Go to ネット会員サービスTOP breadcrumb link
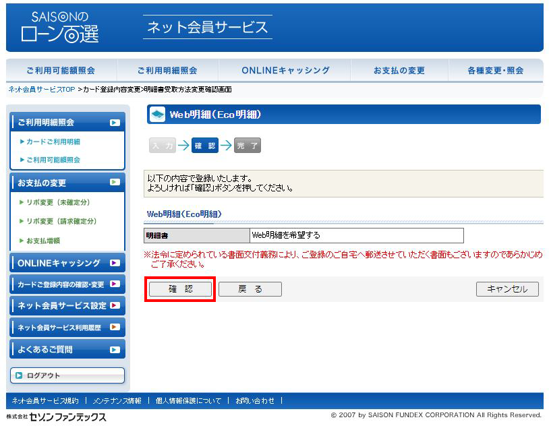 [x=41, y=90]
